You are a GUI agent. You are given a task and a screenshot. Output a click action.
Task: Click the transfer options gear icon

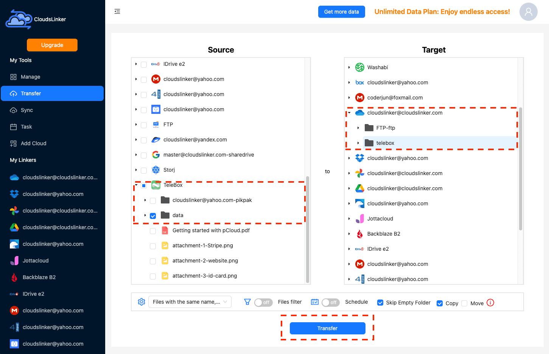pyautogui.click(x=142, y=302)
